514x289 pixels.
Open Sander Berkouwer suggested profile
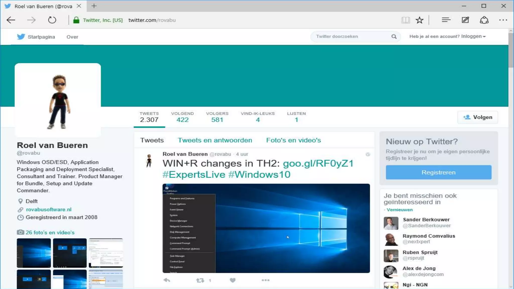(x=426, y=220)
